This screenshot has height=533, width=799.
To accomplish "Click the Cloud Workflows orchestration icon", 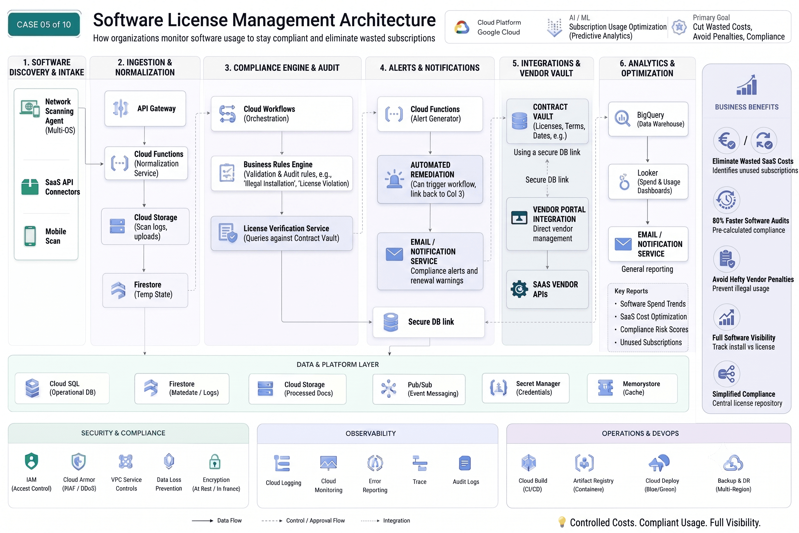I will [227, 113].
